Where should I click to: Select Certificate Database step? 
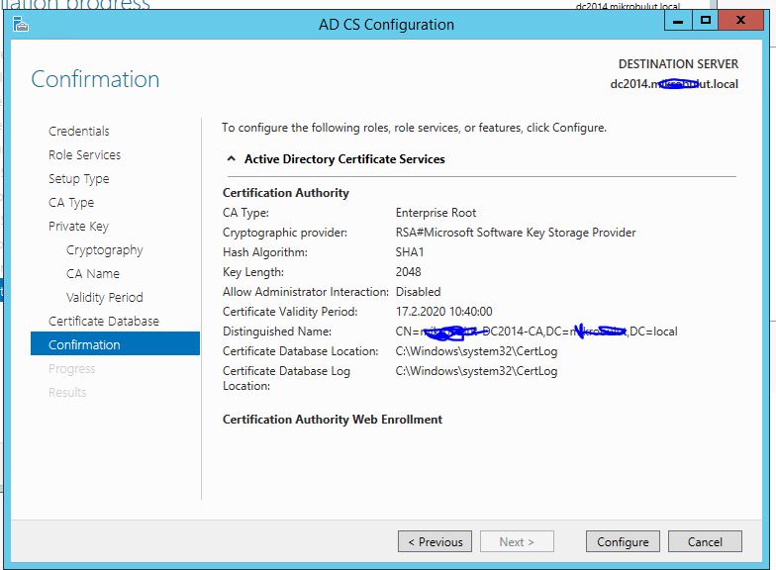(103, 321)
